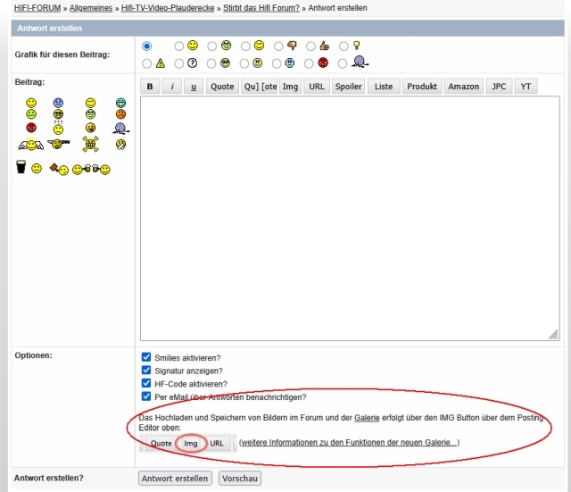This screenshot has width=571, height=492.
Task: Insert the smiley with the wooden hammer
Action: coord(59,169)
